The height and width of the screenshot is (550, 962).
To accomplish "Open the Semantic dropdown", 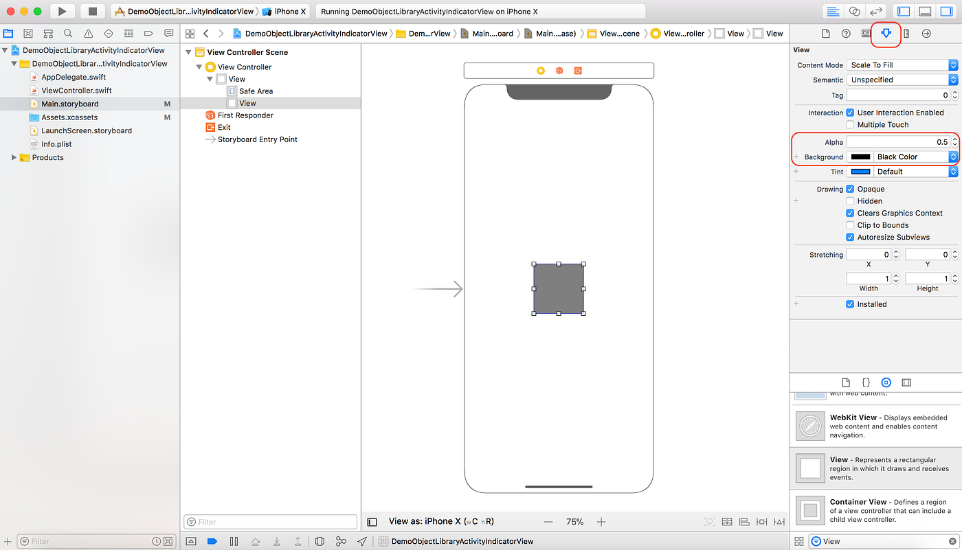I will click(x=902, y=80).
